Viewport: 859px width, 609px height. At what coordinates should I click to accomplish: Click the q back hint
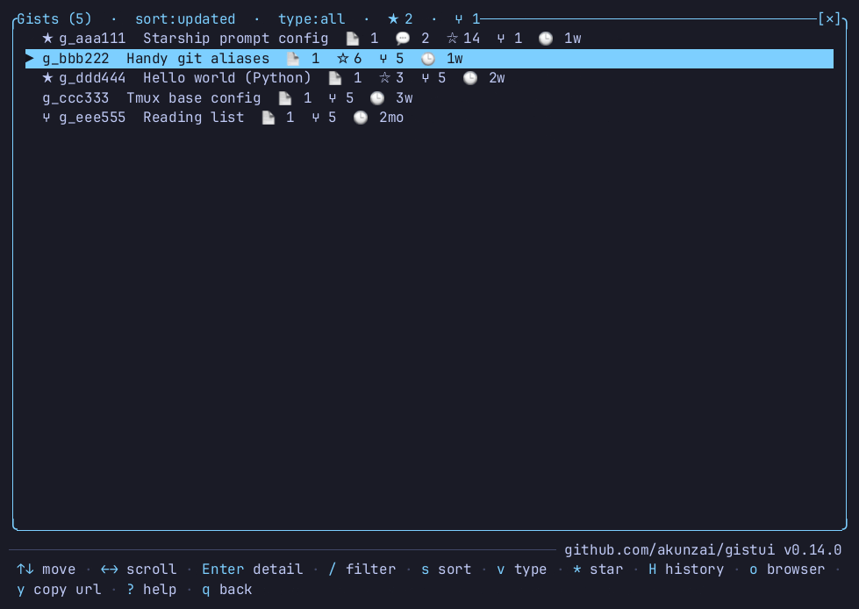226,590
